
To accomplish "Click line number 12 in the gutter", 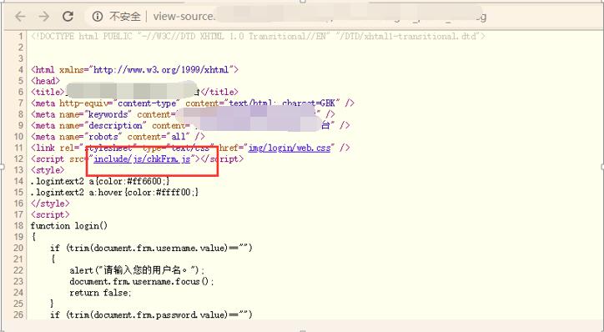I will pos(18,158).
